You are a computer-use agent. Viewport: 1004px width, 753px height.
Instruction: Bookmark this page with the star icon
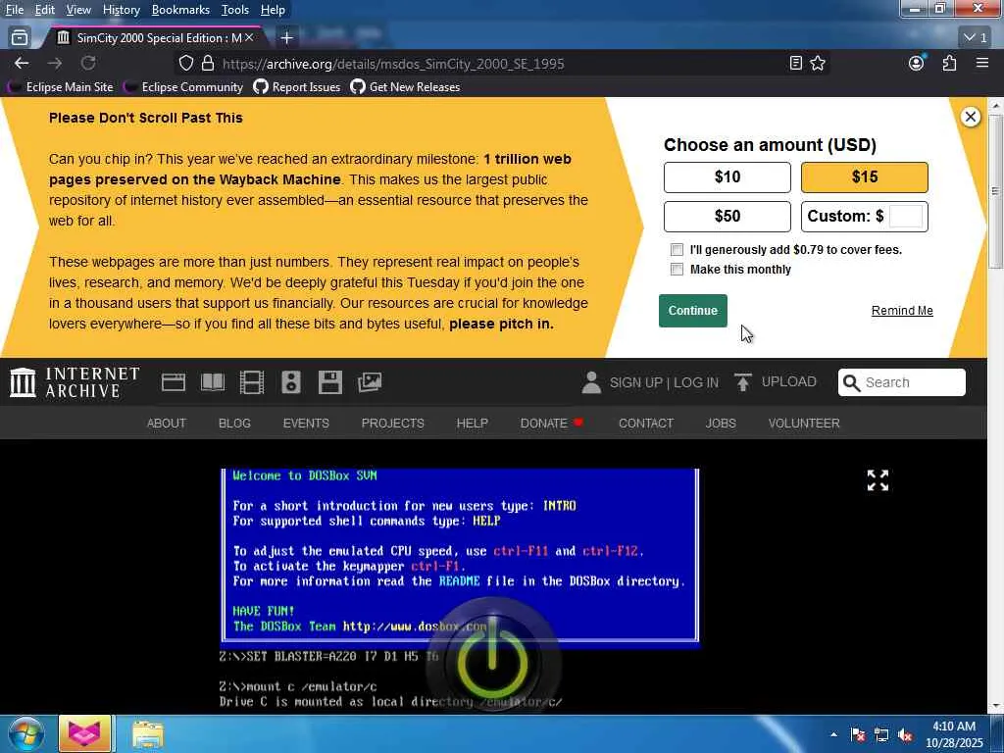818,63
